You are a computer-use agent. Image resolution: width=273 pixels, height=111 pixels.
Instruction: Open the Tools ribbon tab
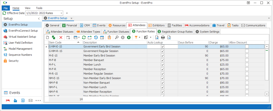coord(39,8)
